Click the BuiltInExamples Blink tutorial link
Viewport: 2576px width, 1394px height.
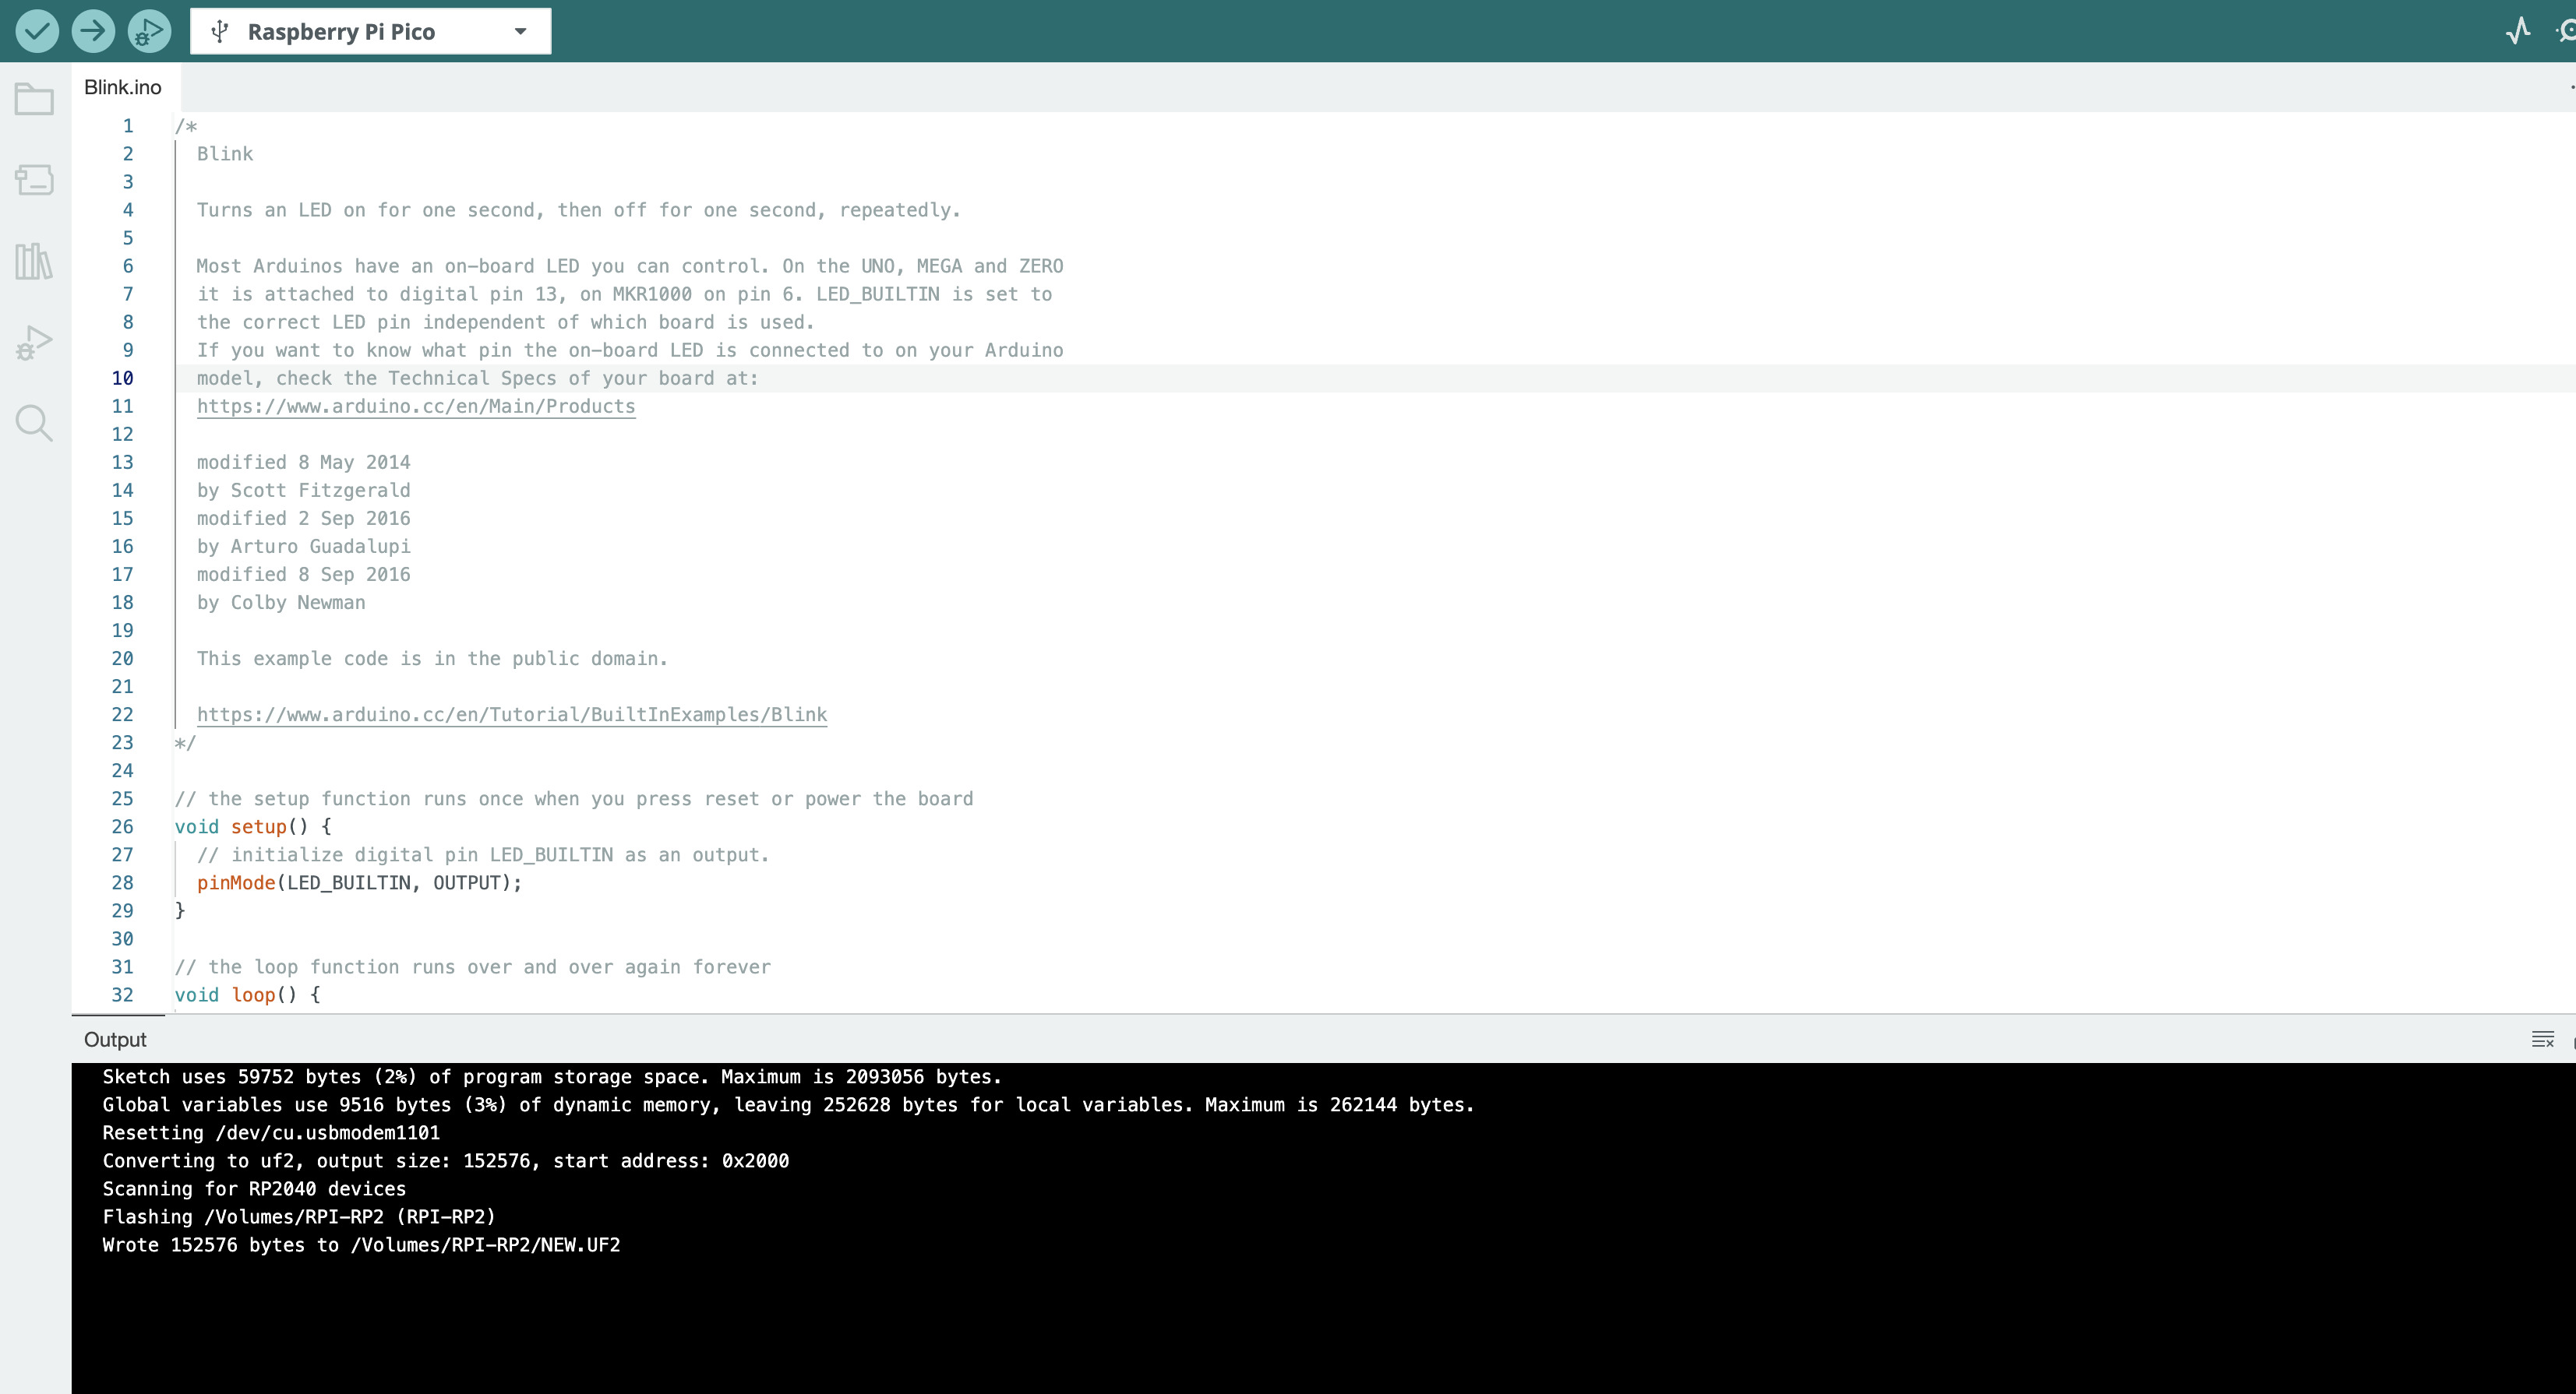[510, 714]
